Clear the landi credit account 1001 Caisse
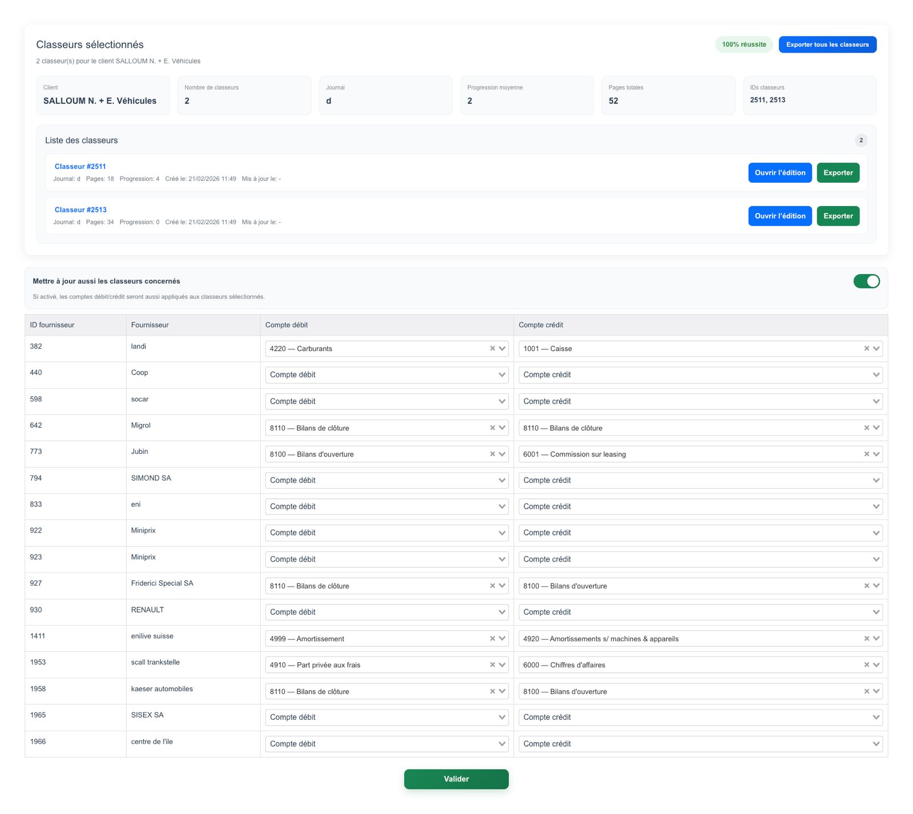The image size is (913, 814). [x=866, y=348]
